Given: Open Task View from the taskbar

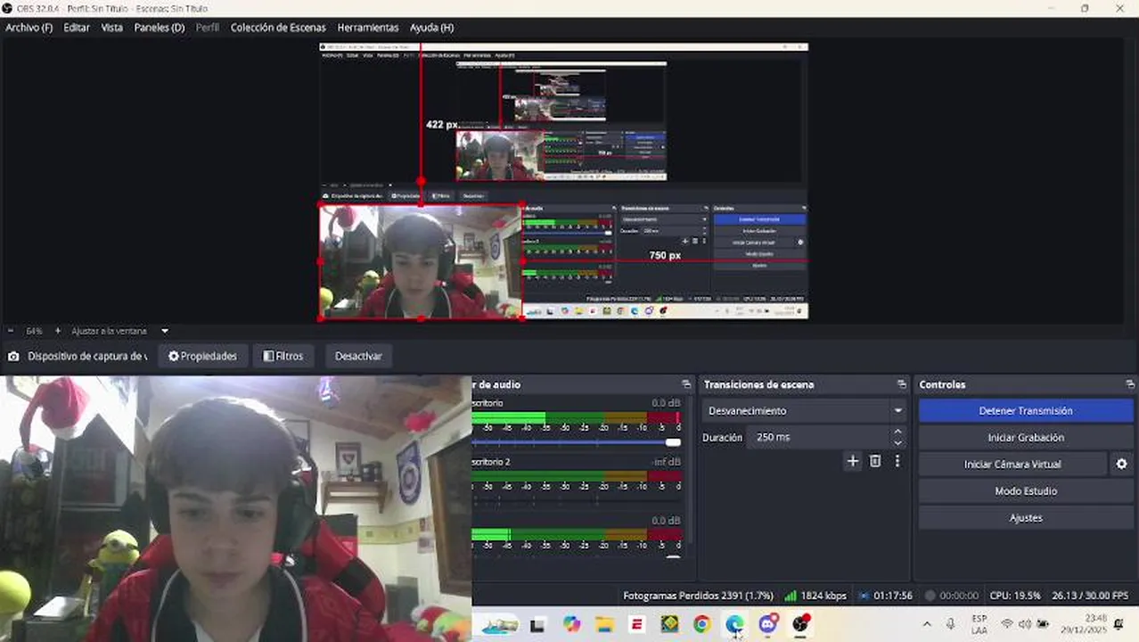Looking at the screenshot, I should click(x=537, y=625).
